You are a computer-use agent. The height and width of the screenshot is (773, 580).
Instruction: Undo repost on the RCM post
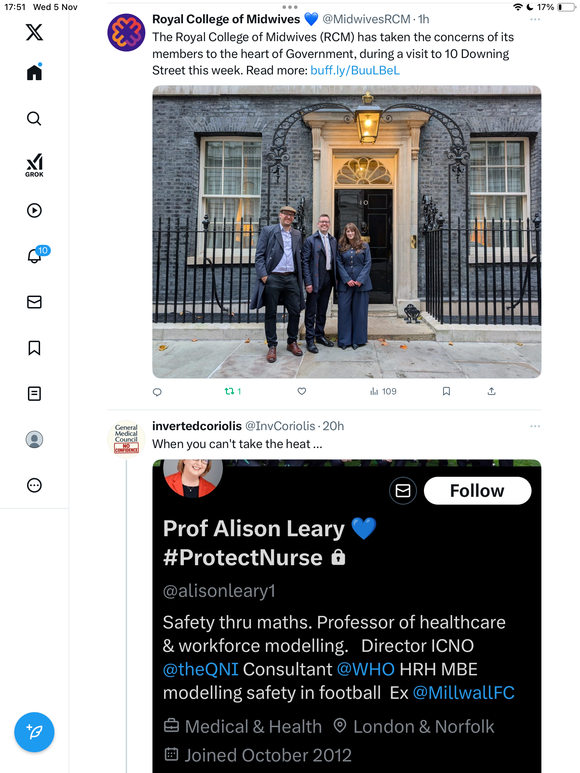229,392
